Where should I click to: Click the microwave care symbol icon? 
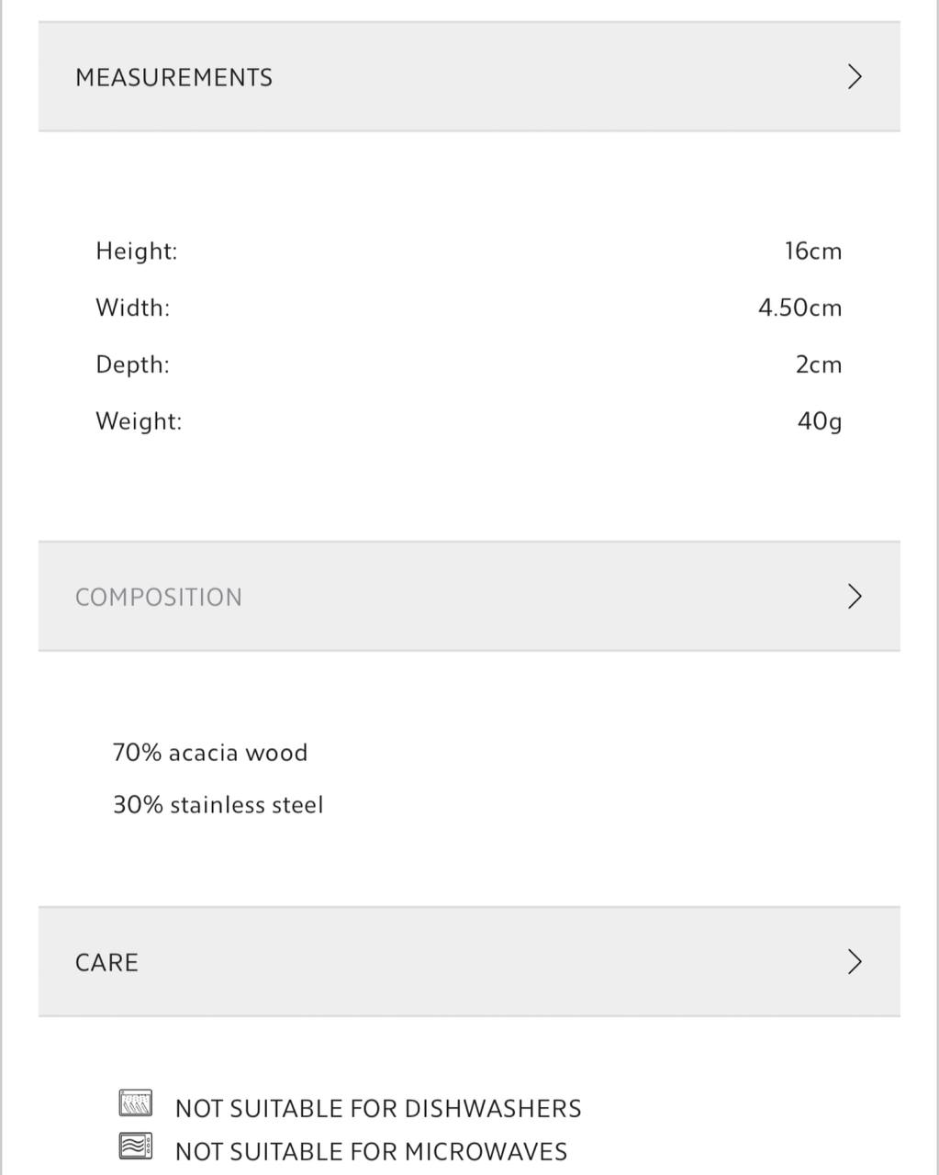click(136, 1147)
